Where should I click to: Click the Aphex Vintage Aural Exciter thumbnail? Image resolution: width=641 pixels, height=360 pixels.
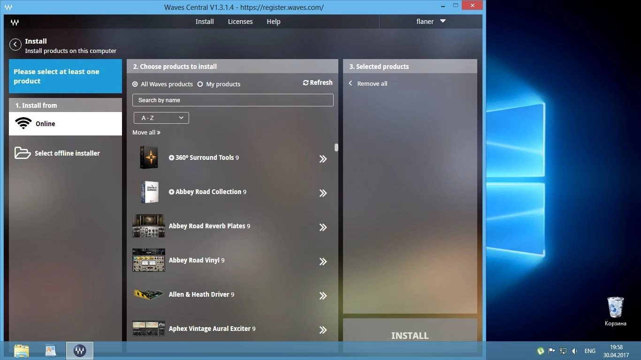coord(149,328)
